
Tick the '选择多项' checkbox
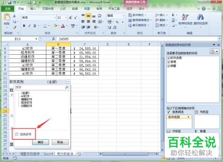[x=17, y=134]
